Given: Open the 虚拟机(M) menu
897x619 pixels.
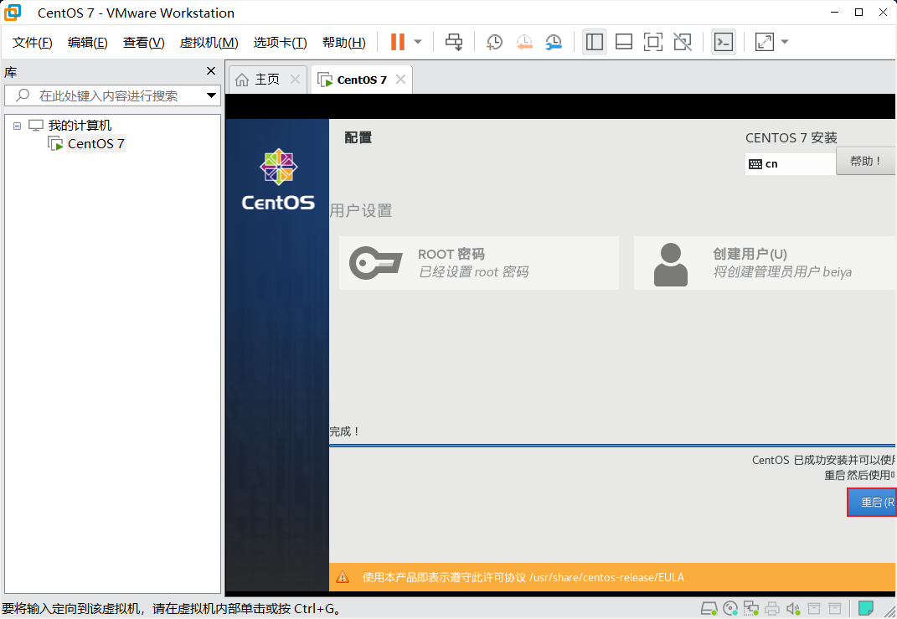Looking at the screenshot, I should click(x=209, y=43).
